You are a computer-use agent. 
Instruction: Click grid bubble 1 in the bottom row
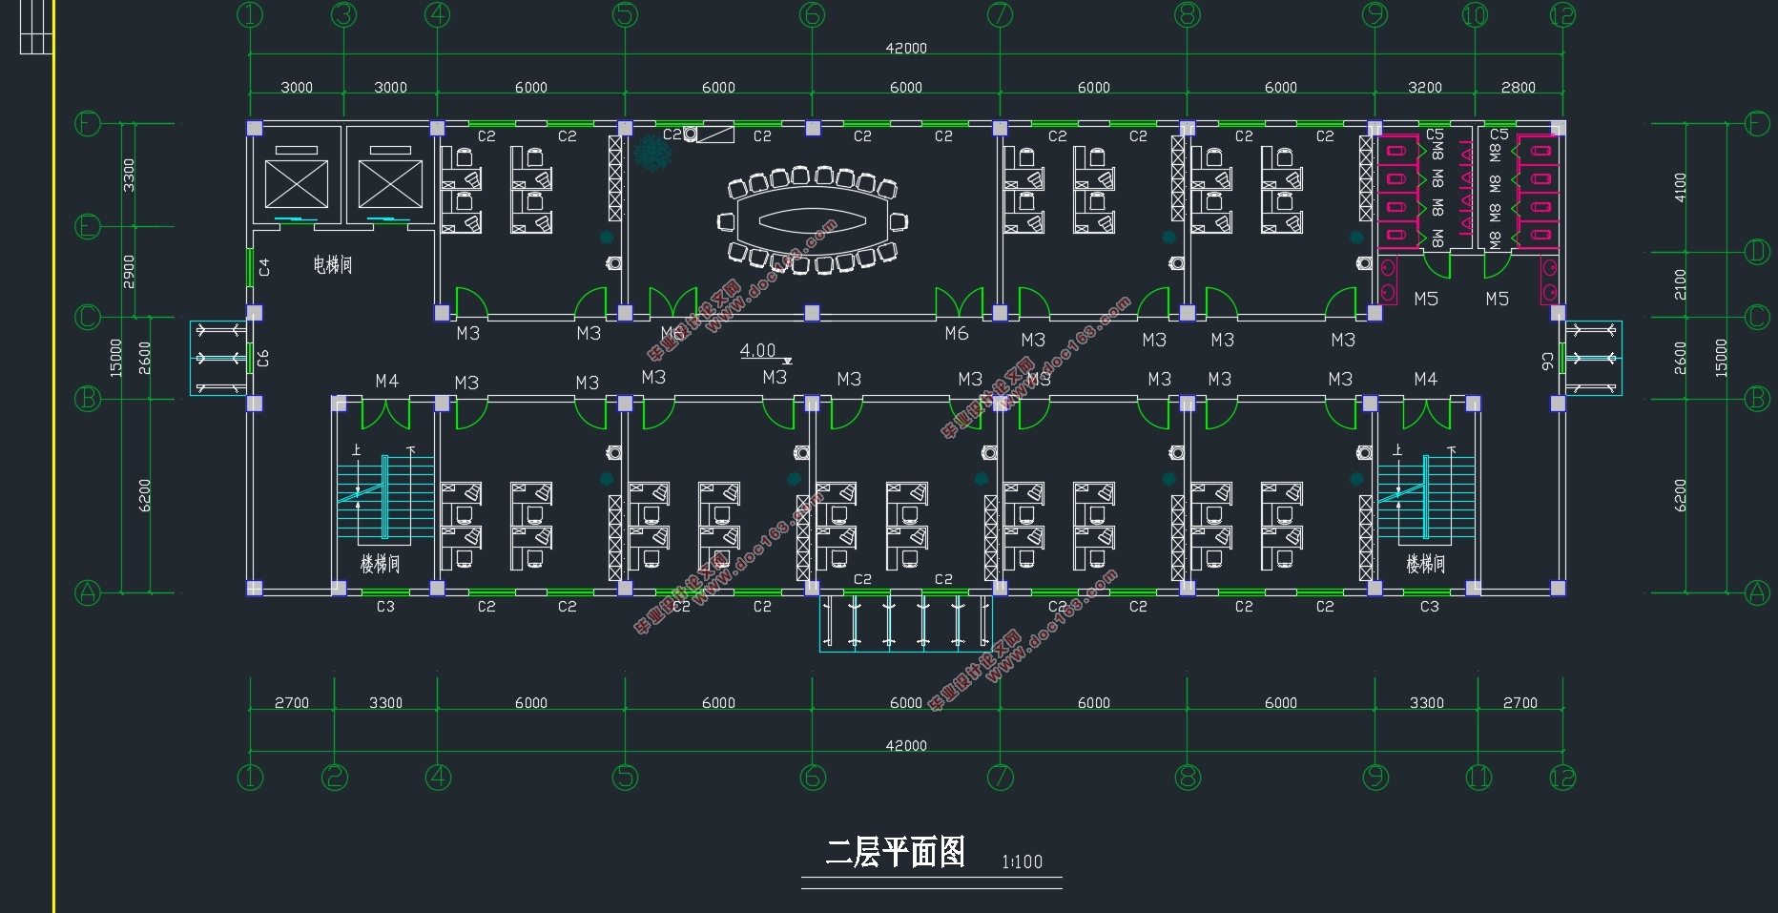pos(250,778)
